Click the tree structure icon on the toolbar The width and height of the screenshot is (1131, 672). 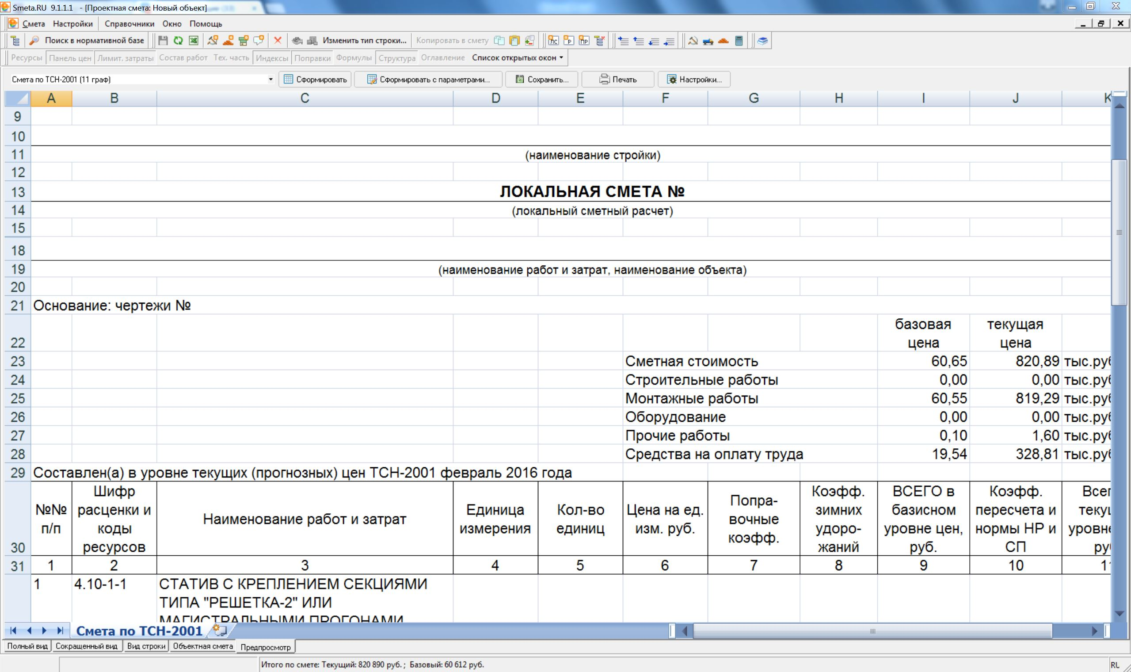(15, 41)
